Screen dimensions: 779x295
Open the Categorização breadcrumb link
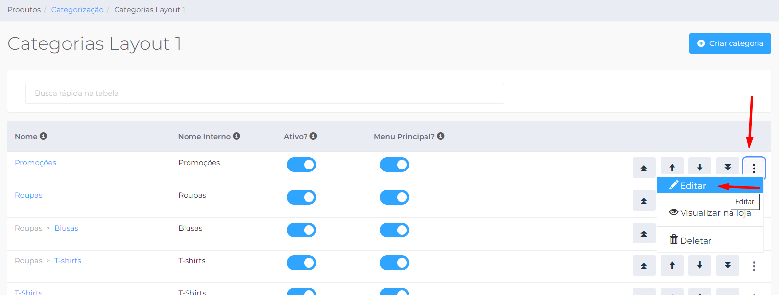(x=77, y=10)
